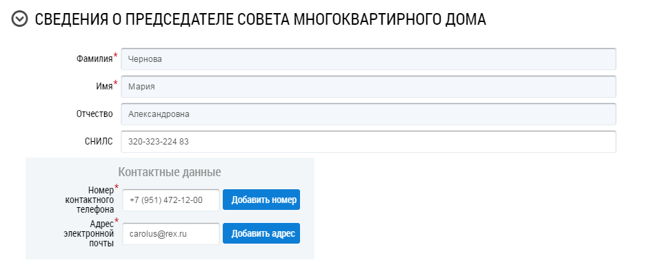Click the Отчество field with Александровна
Screen dimensions: 649x267
[x=368, y=114]
